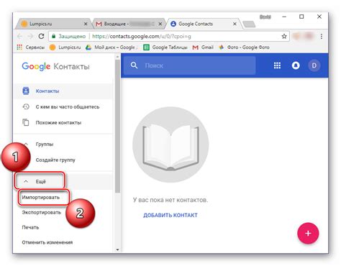
Task: Open the Lumpics.ru bookmark
Action: click(x=65, y=47)
